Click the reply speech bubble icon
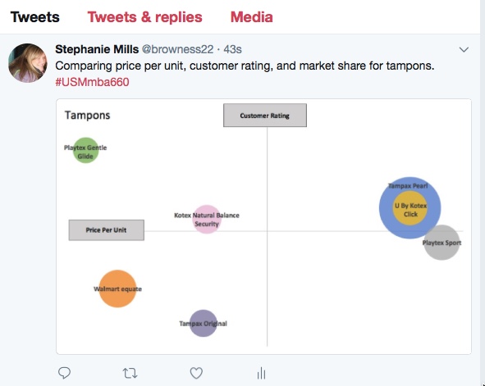Image resolution: width=485 pixels, height=386 pixels. [x=64, y=373]
